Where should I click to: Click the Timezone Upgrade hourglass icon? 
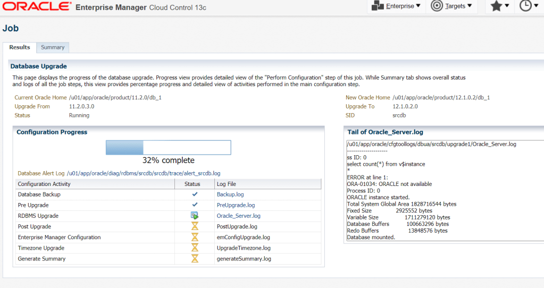click(x=194, y=248)
